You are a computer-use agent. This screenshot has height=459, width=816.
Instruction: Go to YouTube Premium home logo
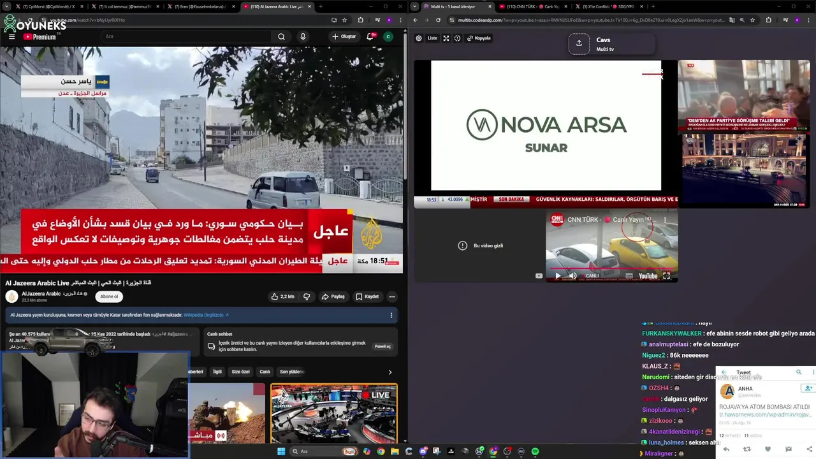click(40, 37)
